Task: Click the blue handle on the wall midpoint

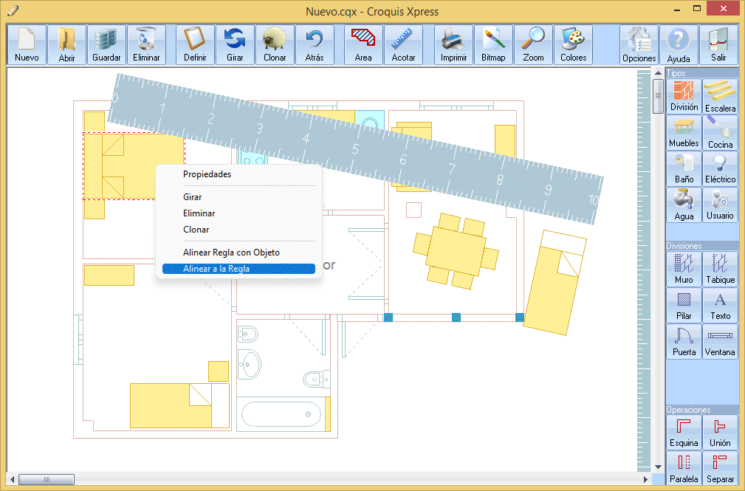Action: click(x=456, y=317)
